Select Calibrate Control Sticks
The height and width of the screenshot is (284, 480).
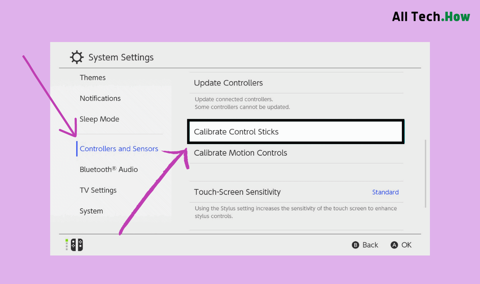click(x=295, y=132)
